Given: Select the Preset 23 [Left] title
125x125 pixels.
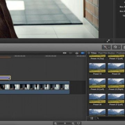Looking at the screenshot, I should point(97,84).
